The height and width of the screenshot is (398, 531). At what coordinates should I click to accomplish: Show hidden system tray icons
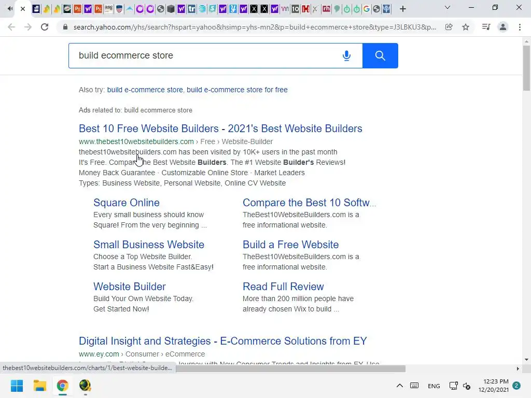[x=400, y=386]
